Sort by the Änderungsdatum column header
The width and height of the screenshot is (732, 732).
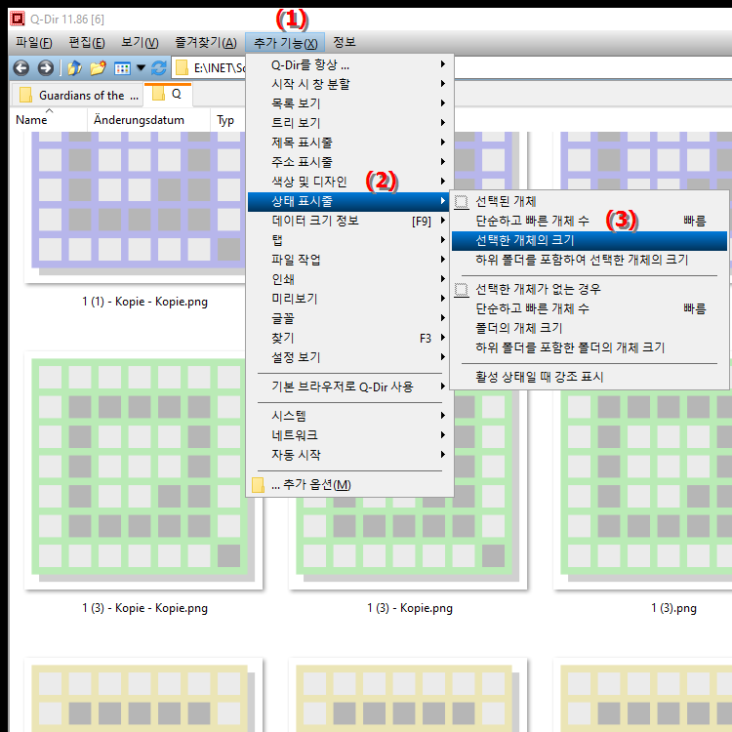click(148, 120)
